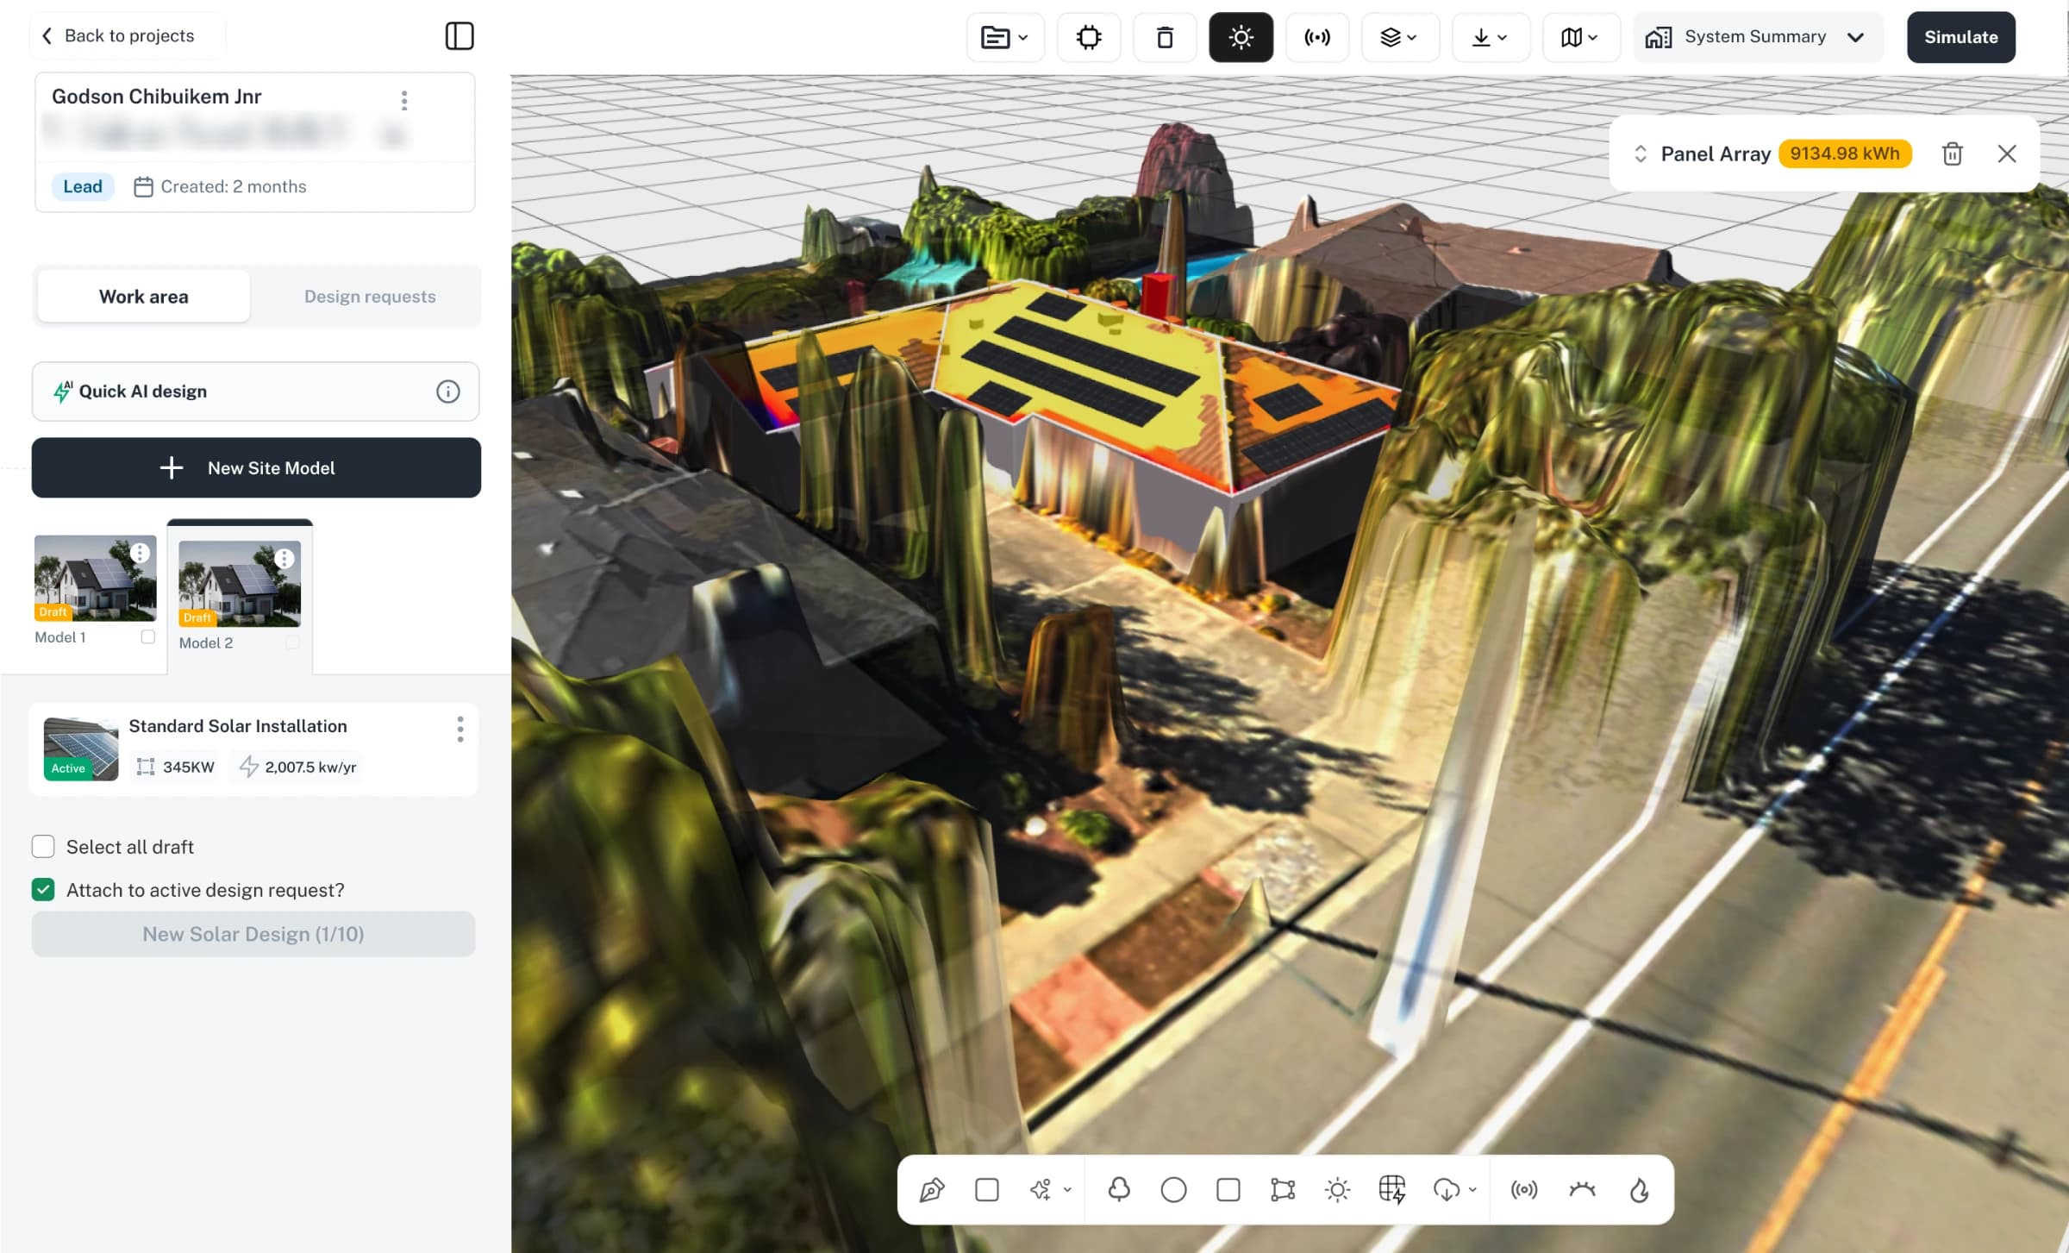Click the New Site Model button
Screen dimensions: 2069x1253
[x=256, y=467]
